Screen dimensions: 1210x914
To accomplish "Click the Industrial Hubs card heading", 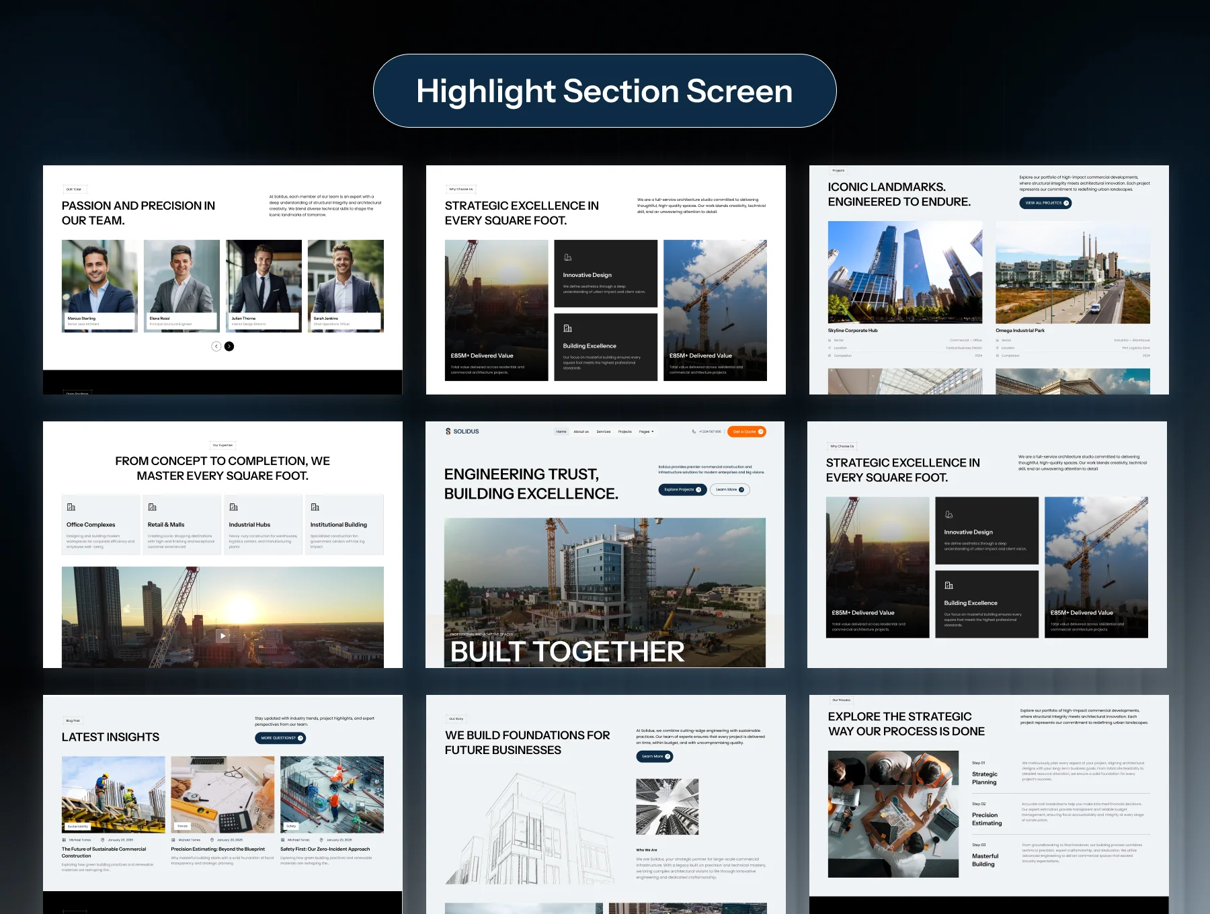I will [x=249, y=525].
